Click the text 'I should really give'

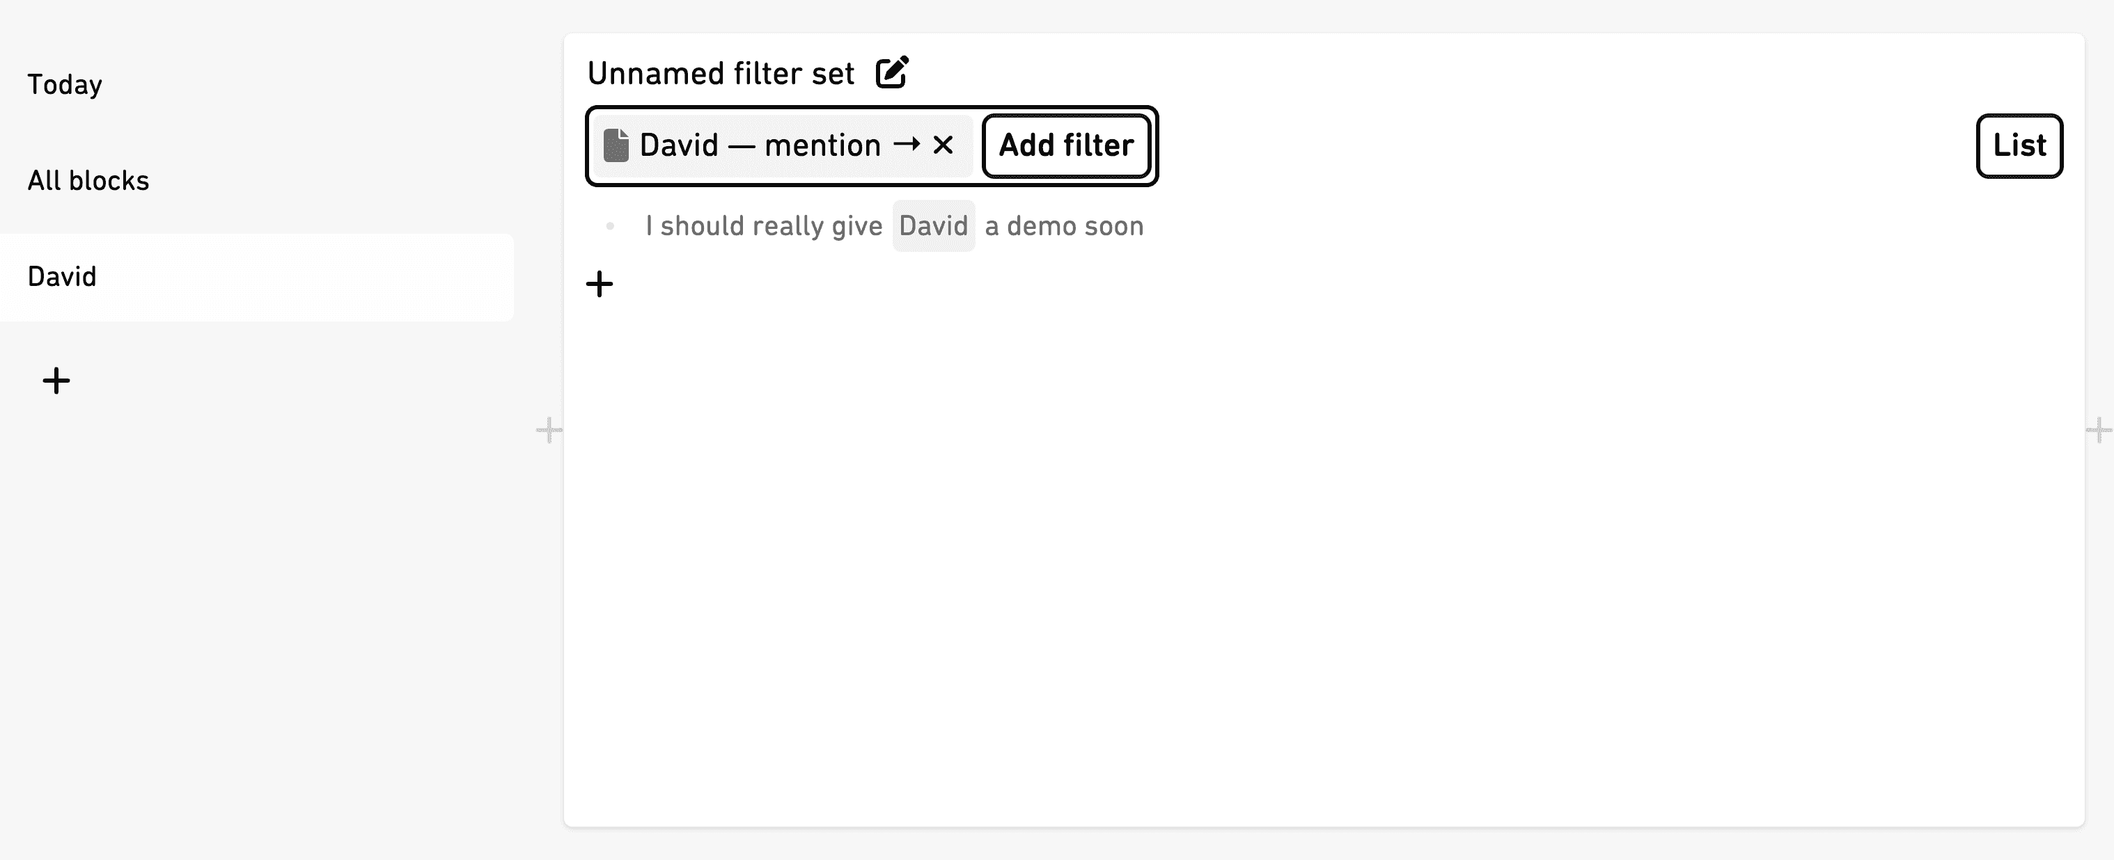(x=763, y=225)
